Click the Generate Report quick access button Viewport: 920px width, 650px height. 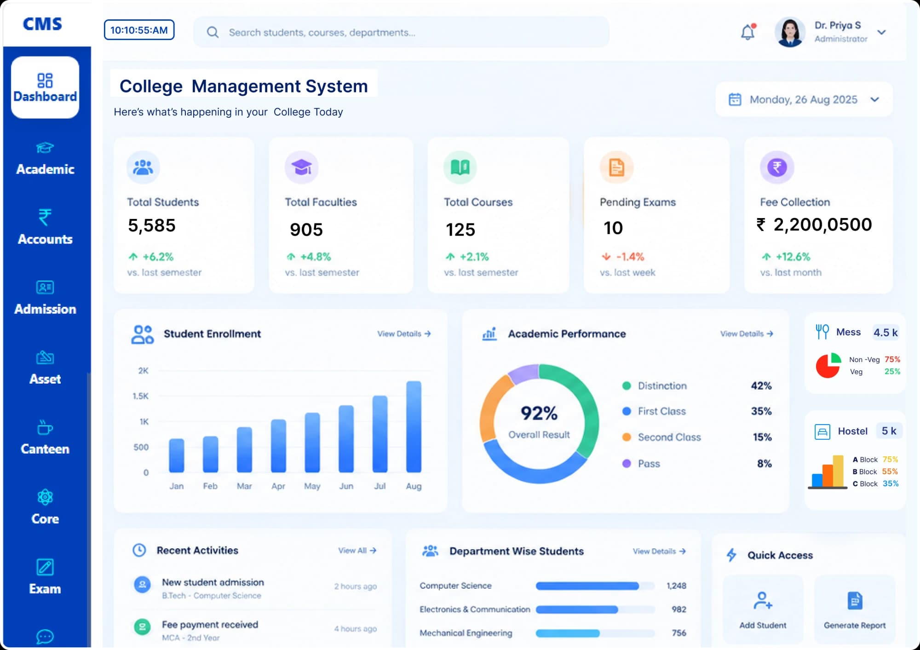855,610
